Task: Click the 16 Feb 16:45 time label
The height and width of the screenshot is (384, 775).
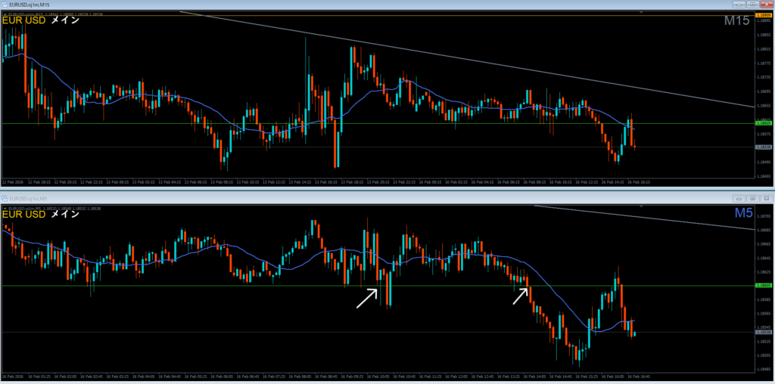Action: pos(640,376)
